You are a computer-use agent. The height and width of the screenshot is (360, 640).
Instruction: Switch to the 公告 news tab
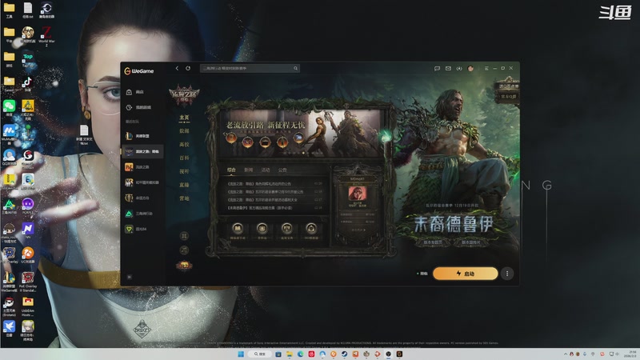282,170
